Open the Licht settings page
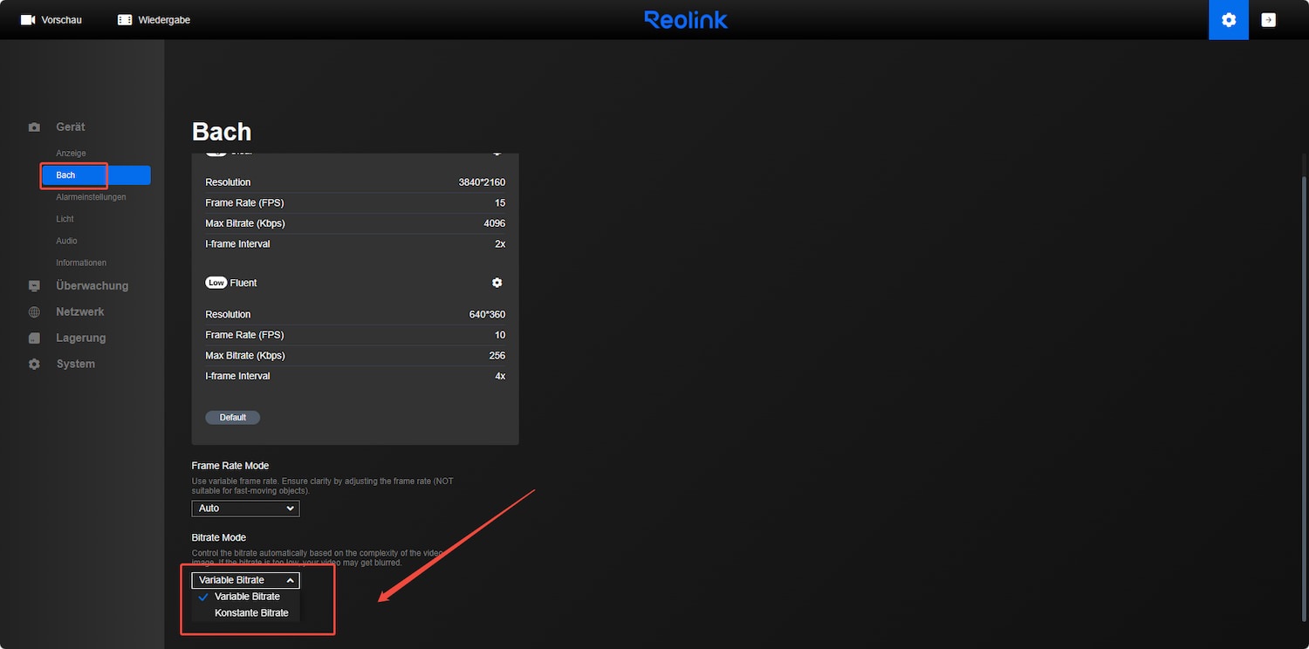This screenshot has height=649, width=1309. [x=65, y=219]
